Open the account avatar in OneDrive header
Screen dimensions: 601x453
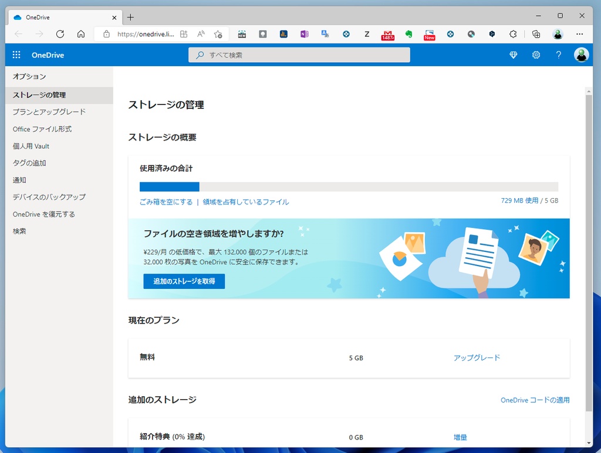point(581,55)
